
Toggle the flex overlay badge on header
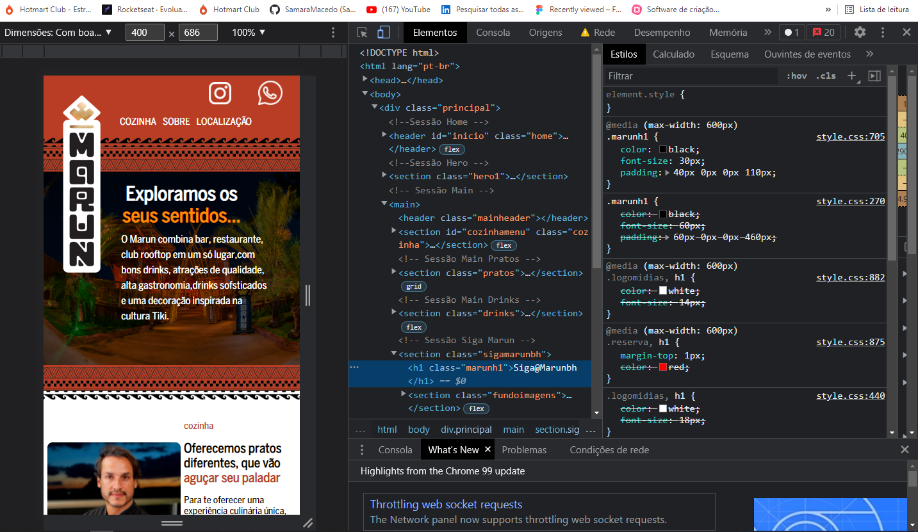click(452, 149)
